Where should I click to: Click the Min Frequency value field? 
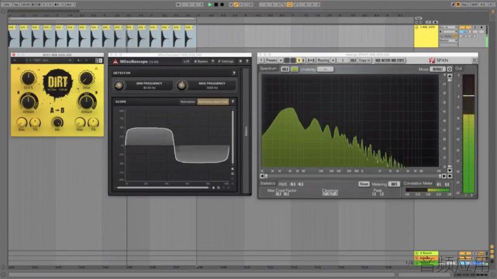[x=149, y=85]
